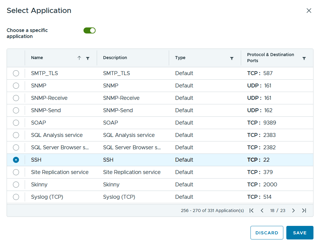Select the Syslog (TCP) radio button
This screenshot has height=247, width=321.
[16, 197]
